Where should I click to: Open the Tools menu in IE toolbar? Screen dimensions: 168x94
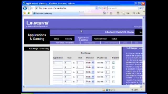[x=137, y=13]
